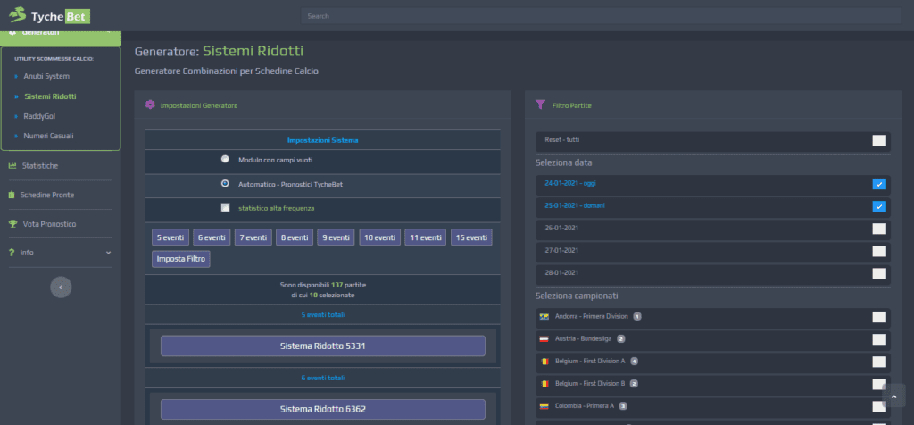Collapse the sidebar with round arrow button
Screen dimensions: 914x425
pyautogui.click(x=62, y=287)
